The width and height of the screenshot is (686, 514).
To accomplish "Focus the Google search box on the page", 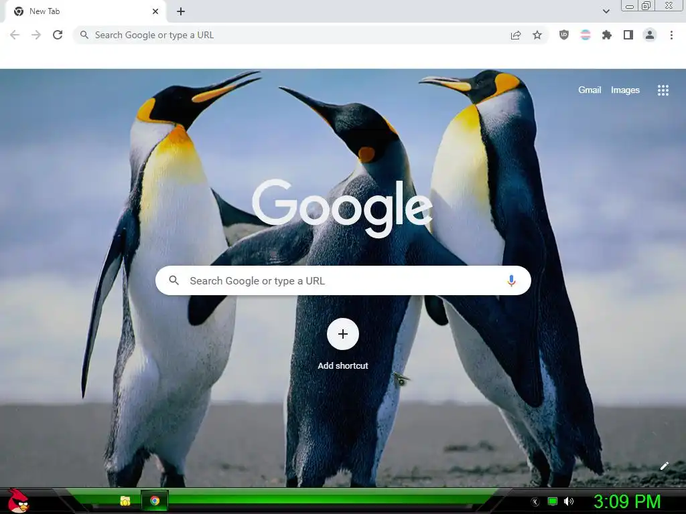I will coord(343,280).
